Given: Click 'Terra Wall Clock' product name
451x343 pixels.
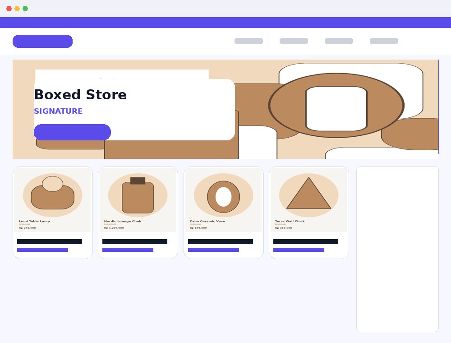Looking at the screenshot, I should pyautogui.click(x=290, y=221).
